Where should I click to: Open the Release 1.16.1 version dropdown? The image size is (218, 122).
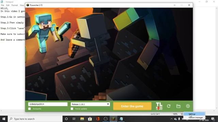click(90, 104)
